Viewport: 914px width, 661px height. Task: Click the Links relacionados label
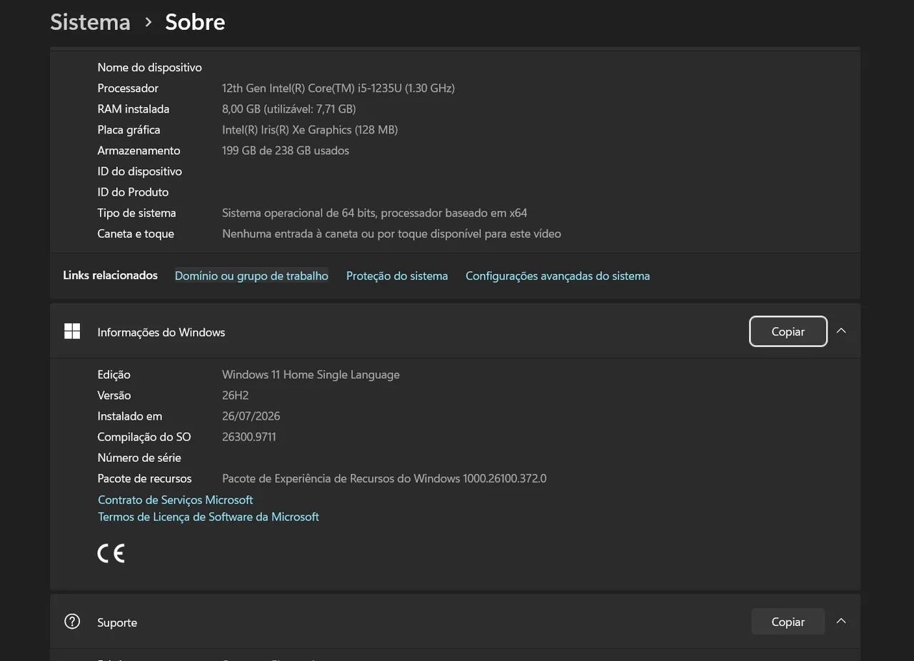pyautogui.click(x=110, y=276)
